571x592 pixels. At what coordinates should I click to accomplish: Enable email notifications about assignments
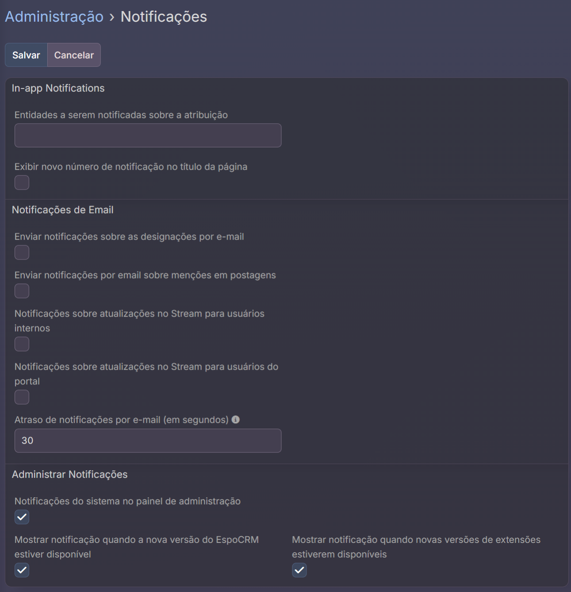click(x=22, y=252)
